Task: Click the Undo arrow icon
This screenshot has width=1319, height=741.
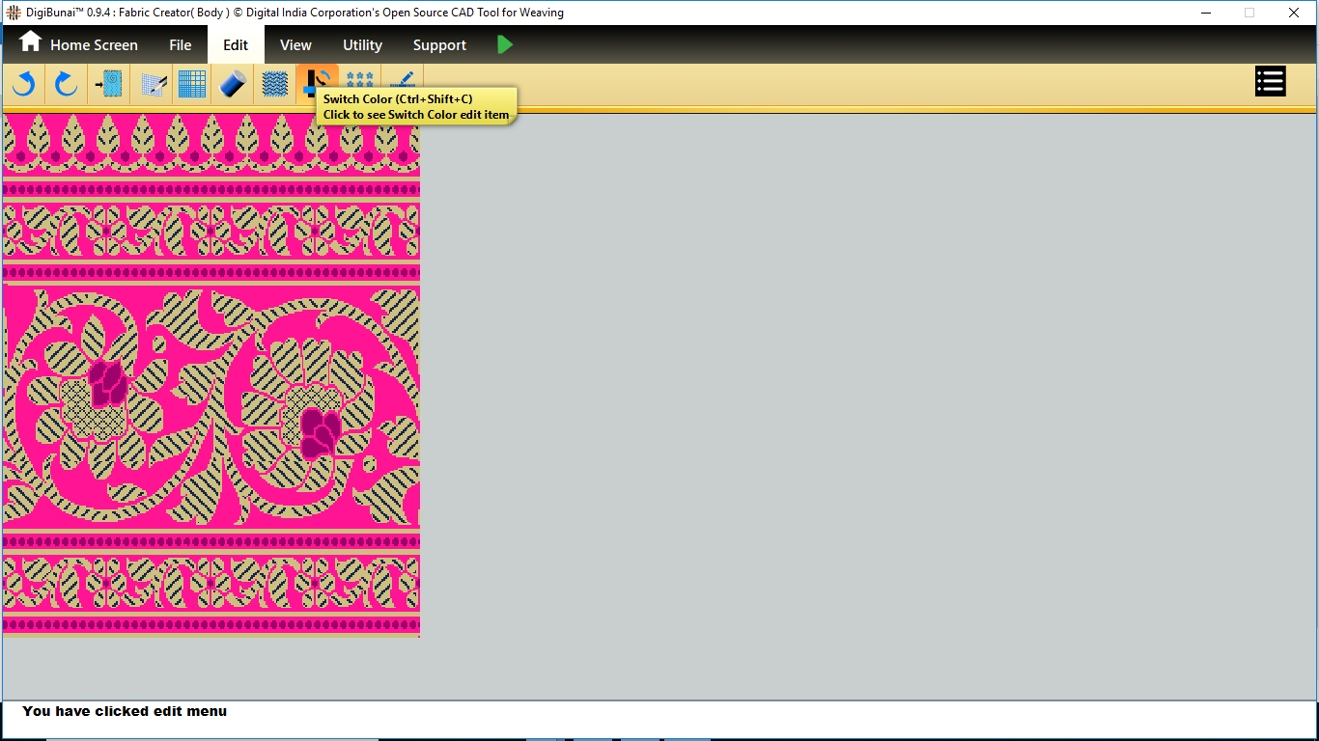Action: point(23,84)
